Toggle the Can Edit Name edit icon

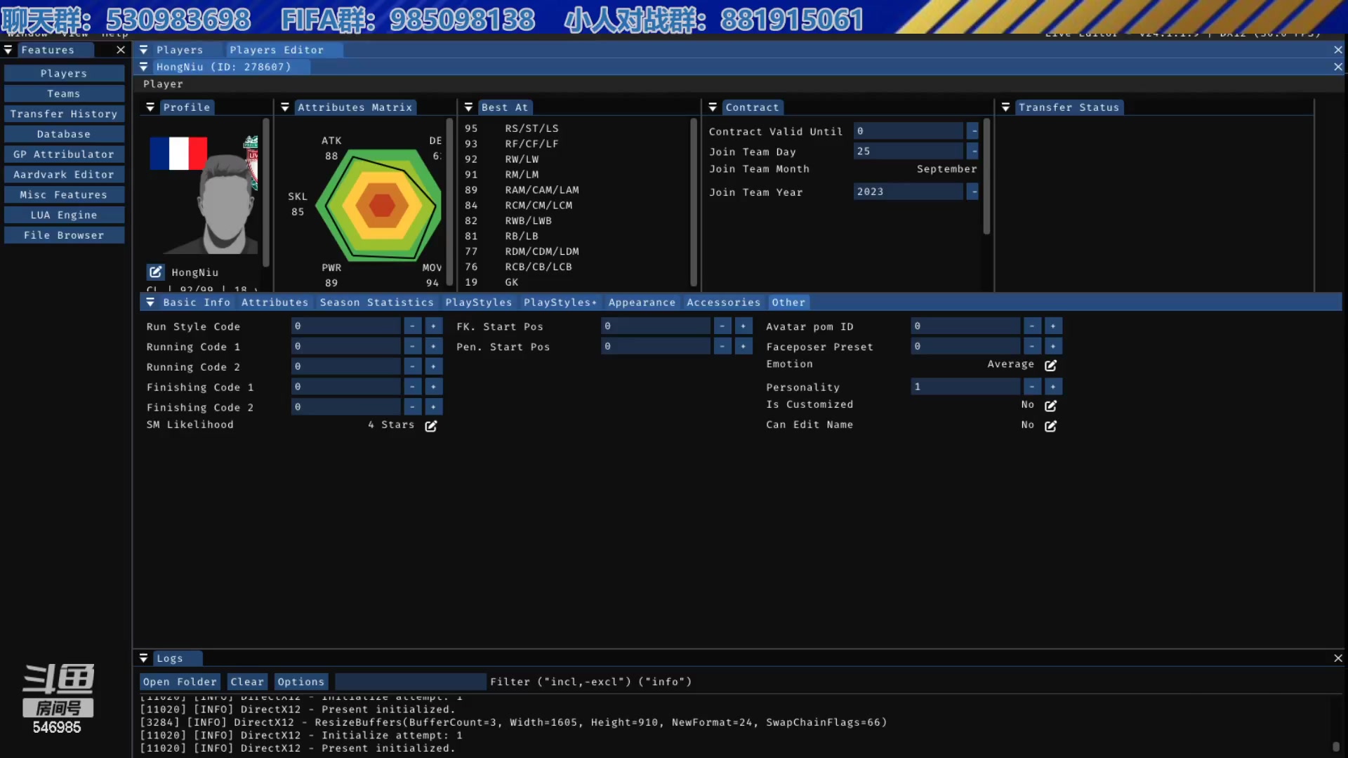tap(1050, 426)
